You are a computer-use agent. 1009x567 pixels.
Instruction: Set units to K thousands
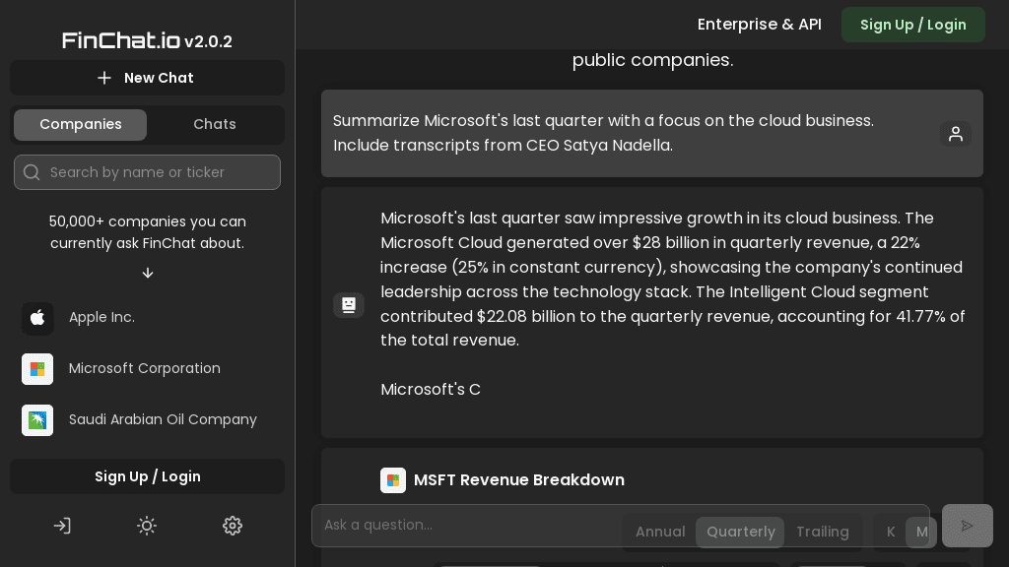(x=891, y=532)
